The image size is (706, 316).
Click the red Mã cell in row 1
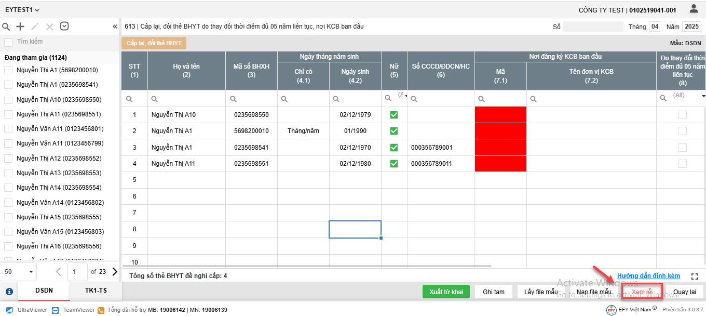point(500,115)
